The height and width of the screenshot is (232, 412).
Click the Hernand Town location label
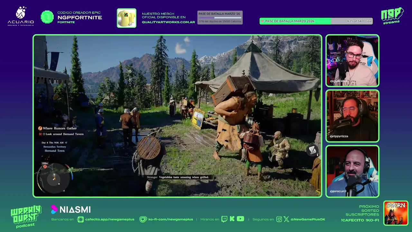(54, 151)
